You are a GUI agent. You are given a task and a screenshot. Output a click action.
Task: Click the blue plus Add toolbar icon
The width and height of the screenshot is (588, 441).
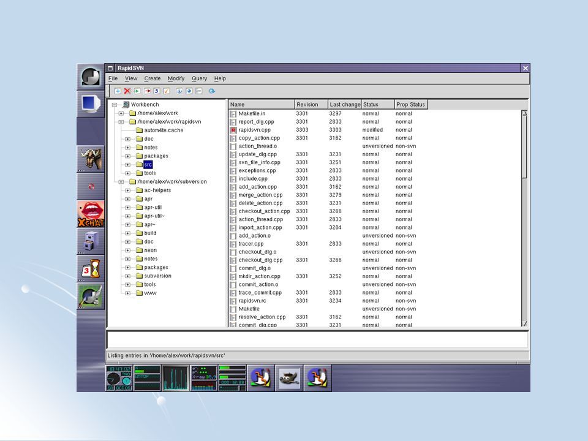[x=118, y=91]
